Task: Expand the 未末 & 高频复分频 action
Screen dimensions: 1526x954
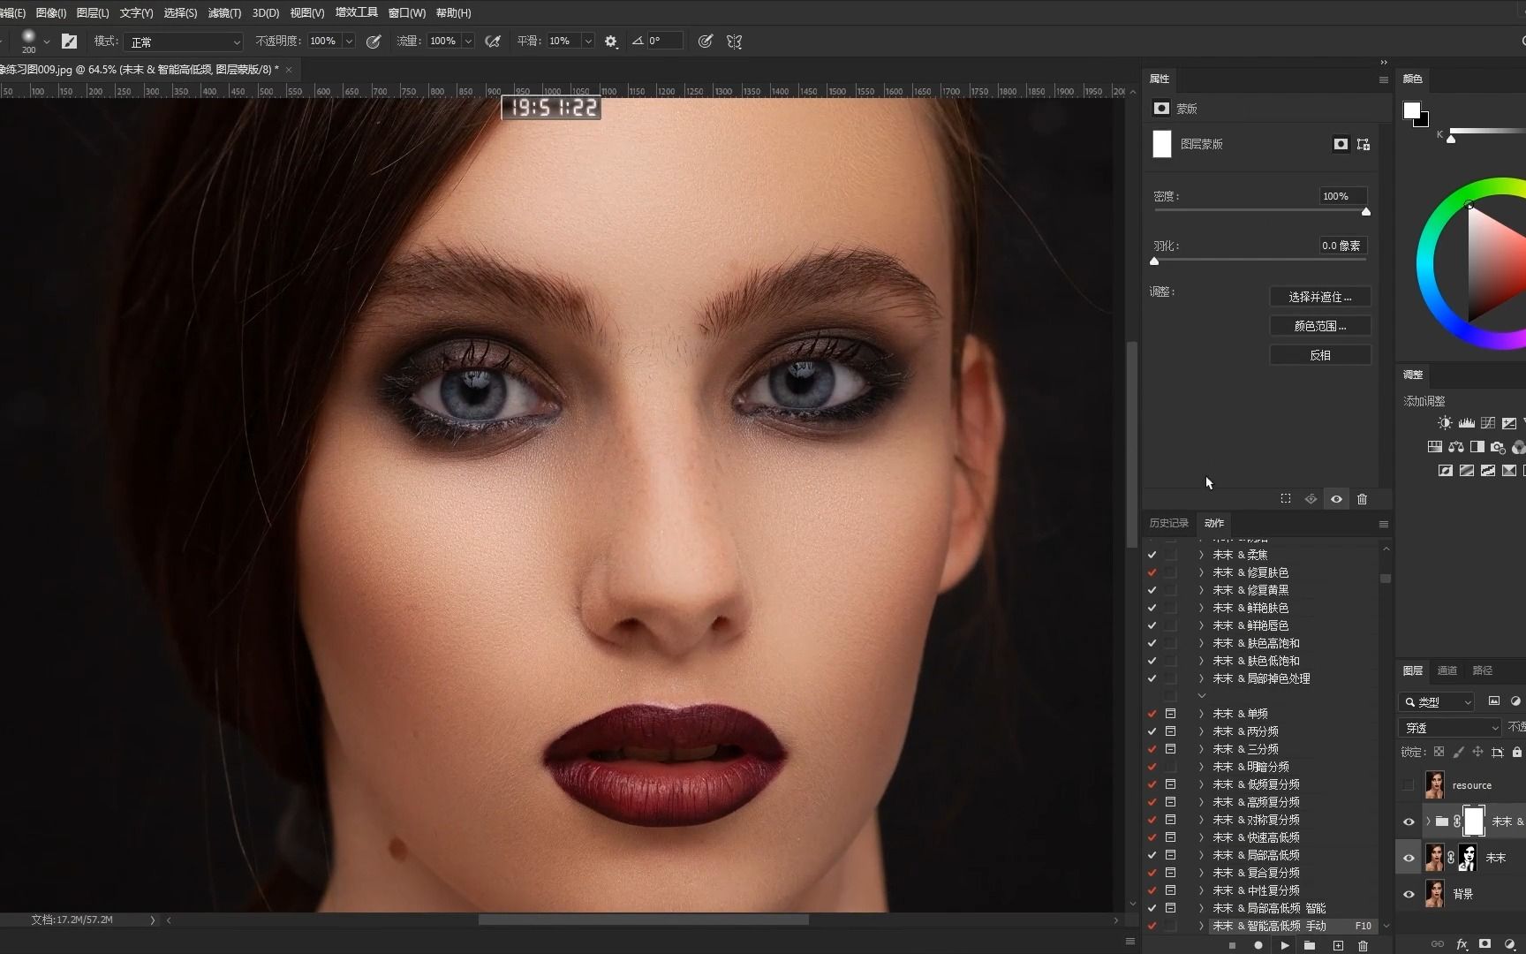Action: click(1201, 802)
